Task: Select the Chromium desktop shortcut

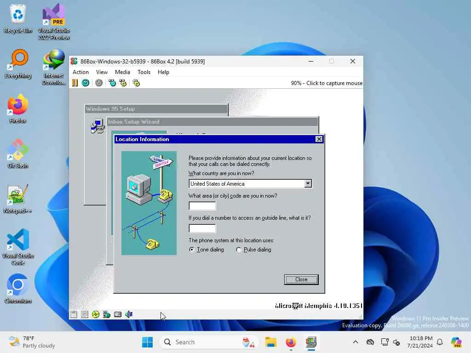Action: [x=18, y=289]
